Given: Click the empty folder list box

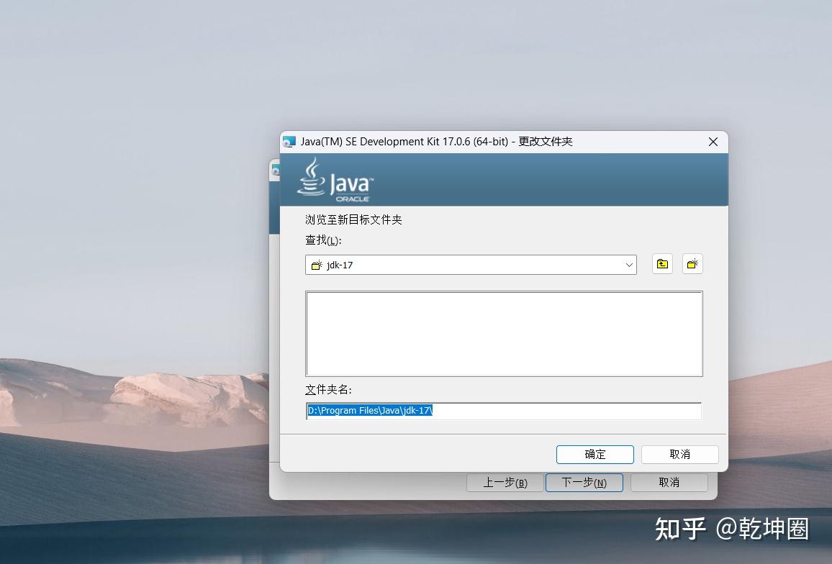Looking at the screenshot, I should [504, 333].
